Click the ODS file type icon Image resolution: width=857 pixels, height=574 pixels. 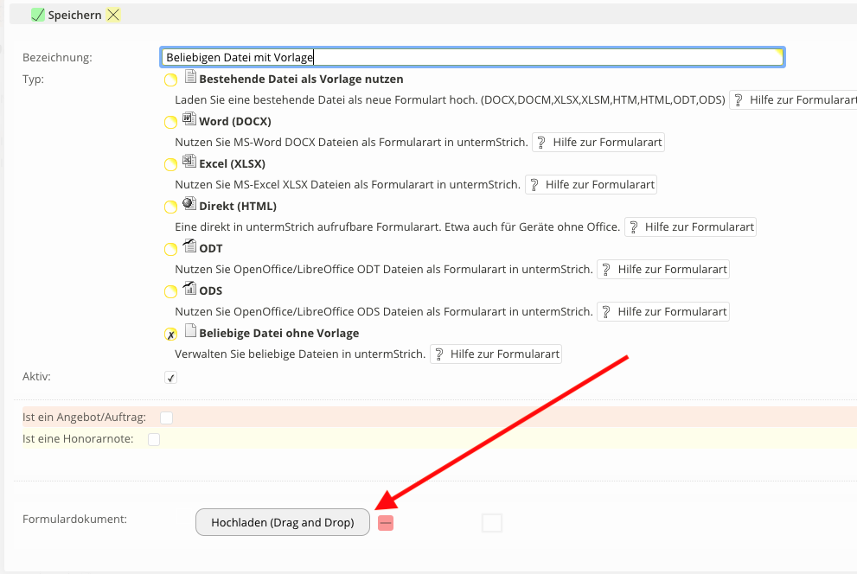[190, 290]
